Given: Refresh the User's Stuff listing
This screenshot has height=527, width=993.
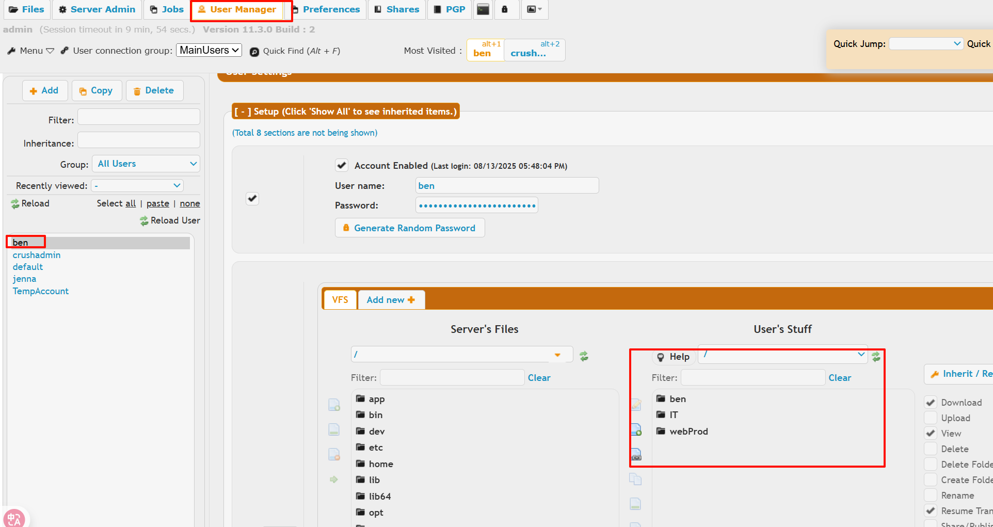Looking at the screenshot, I should pyautogui.click(x=876, y=357).
